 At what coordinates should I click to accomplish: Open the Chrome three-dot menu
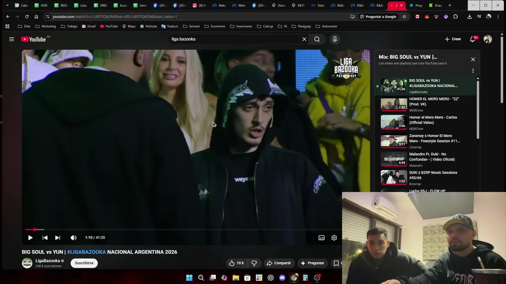[498, 17]
